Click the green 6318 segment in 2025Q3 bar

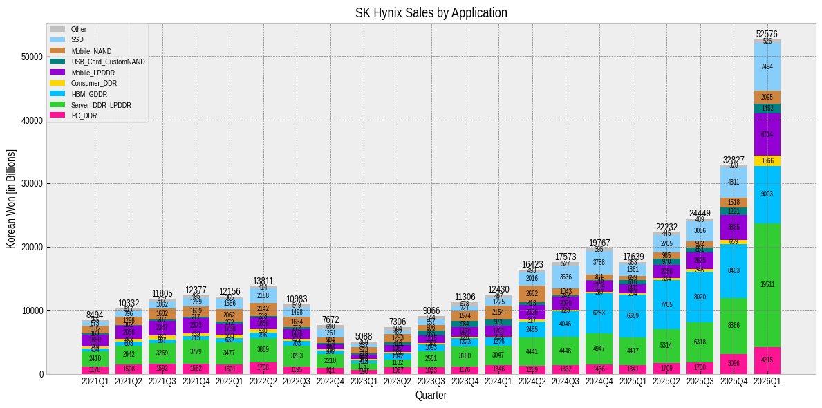(x=700, y=342)
